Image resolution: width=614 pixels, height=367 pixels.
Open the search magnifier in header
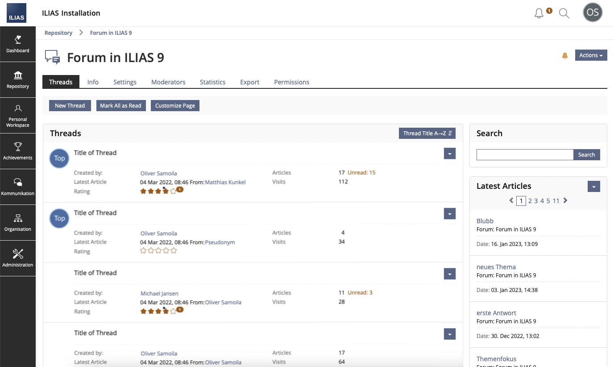point(564,13)
